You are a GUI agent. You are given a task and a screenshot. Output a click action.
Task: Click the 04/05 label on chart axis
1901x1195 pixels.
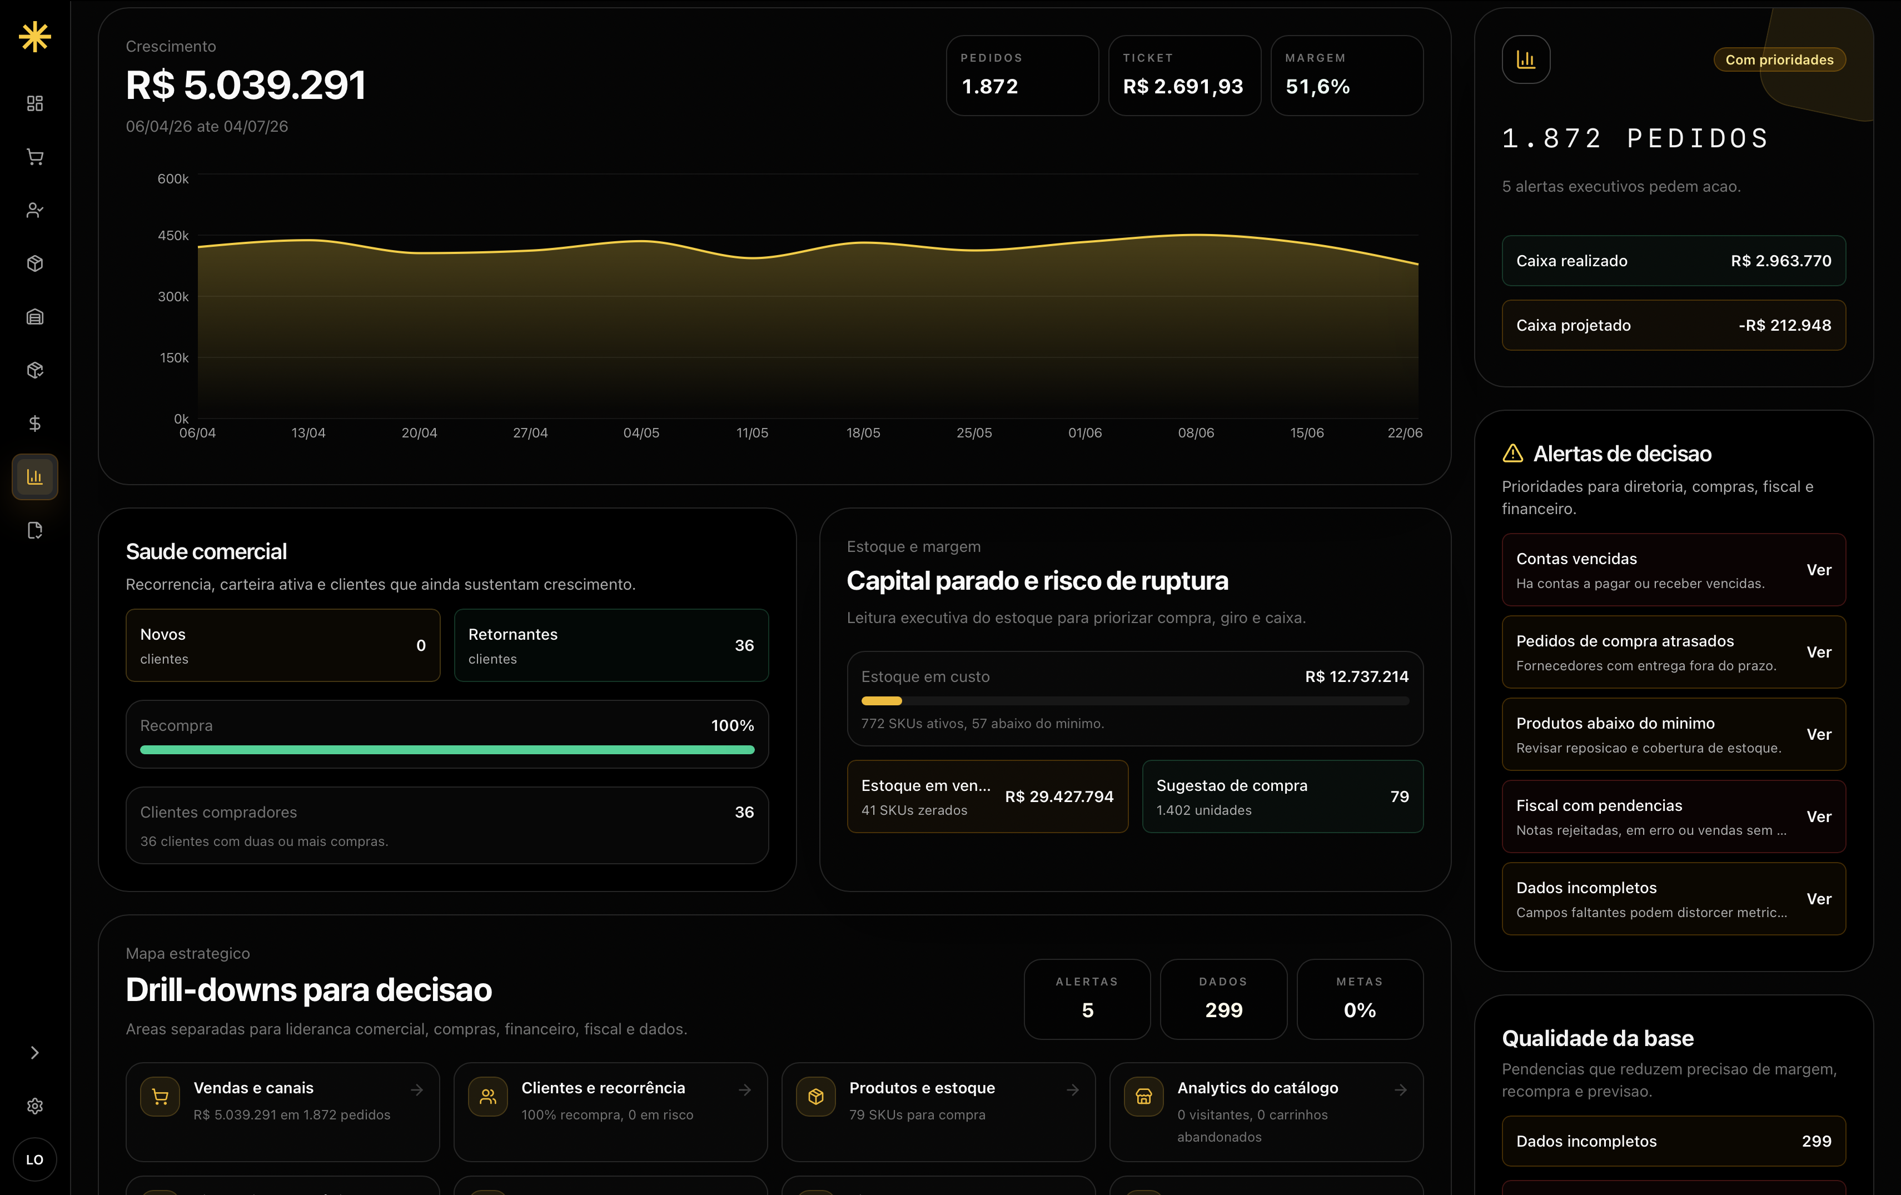640,432
